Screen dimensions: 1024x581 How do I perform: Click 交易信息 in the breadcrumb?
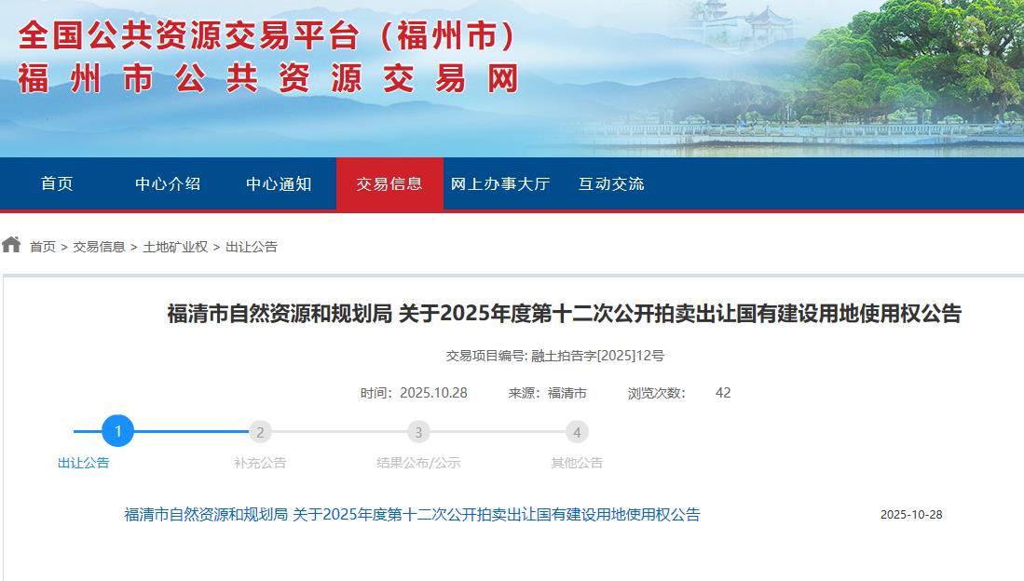click(x=99, y=247)
